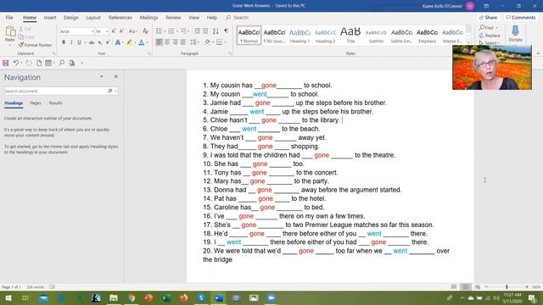Open Chrome from the taskbar
Screen dimensions: 543x305
click(x=131, y=297)
